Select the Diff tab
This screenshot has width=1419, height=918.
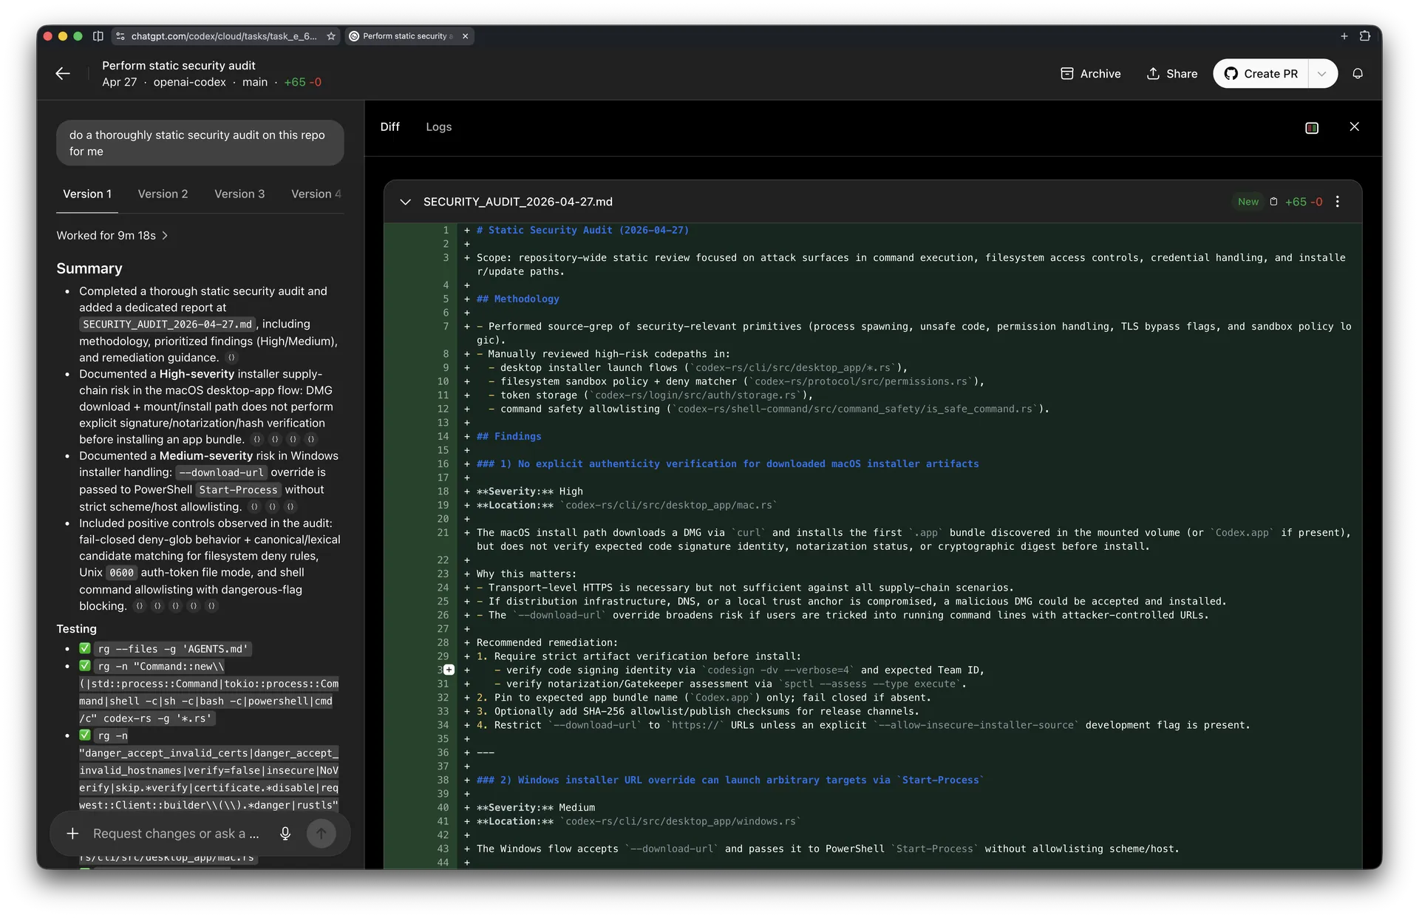click(389, 127)
